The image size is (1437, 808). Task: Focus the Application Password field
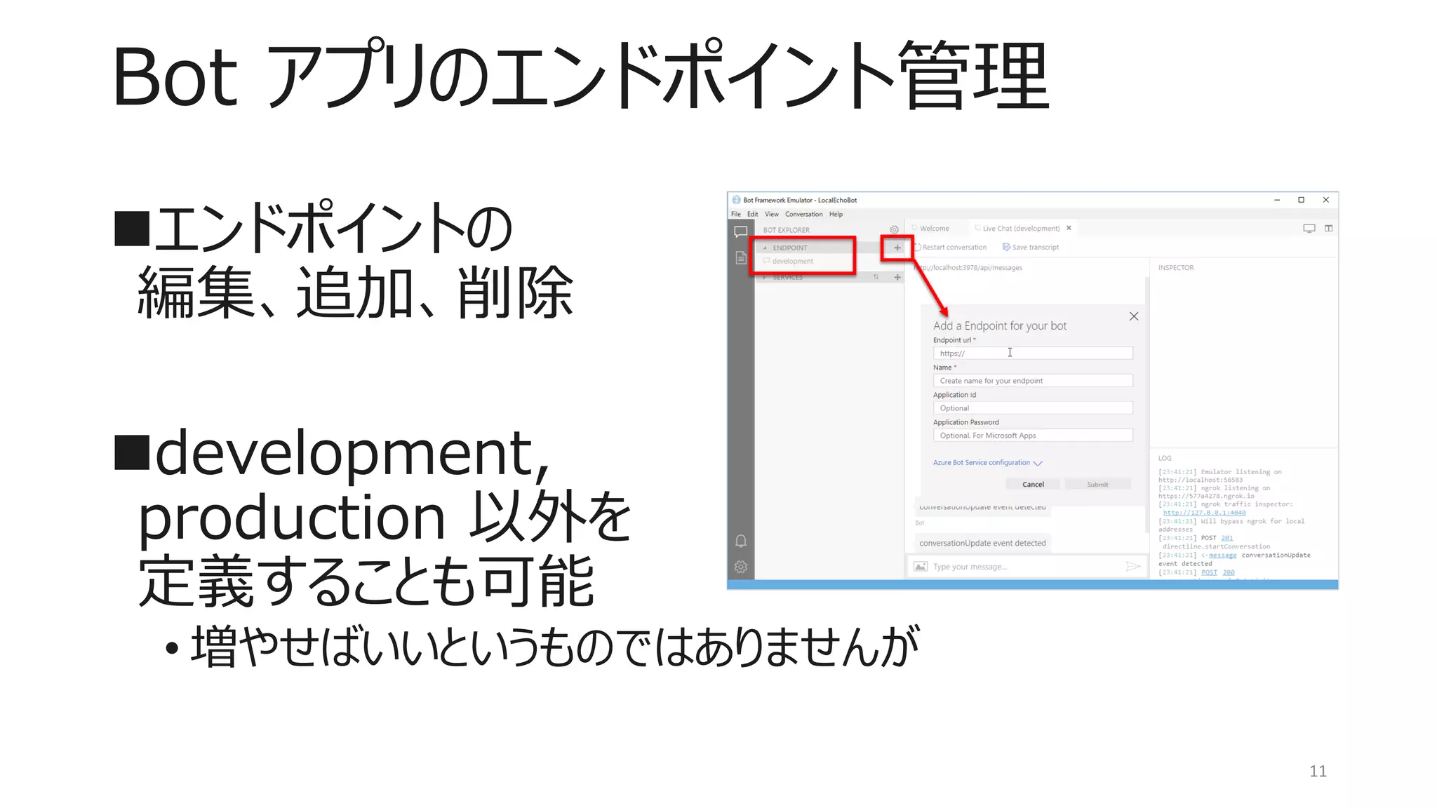[x=1033, y=435]
